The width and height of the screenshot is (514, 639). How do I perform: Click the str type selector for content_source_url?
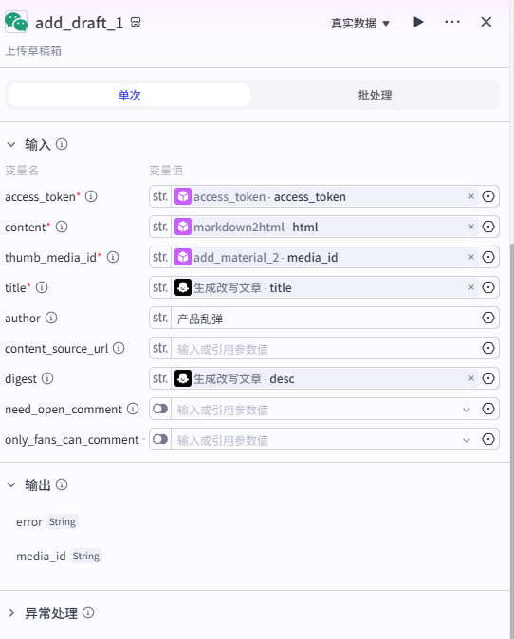[160, 348]
